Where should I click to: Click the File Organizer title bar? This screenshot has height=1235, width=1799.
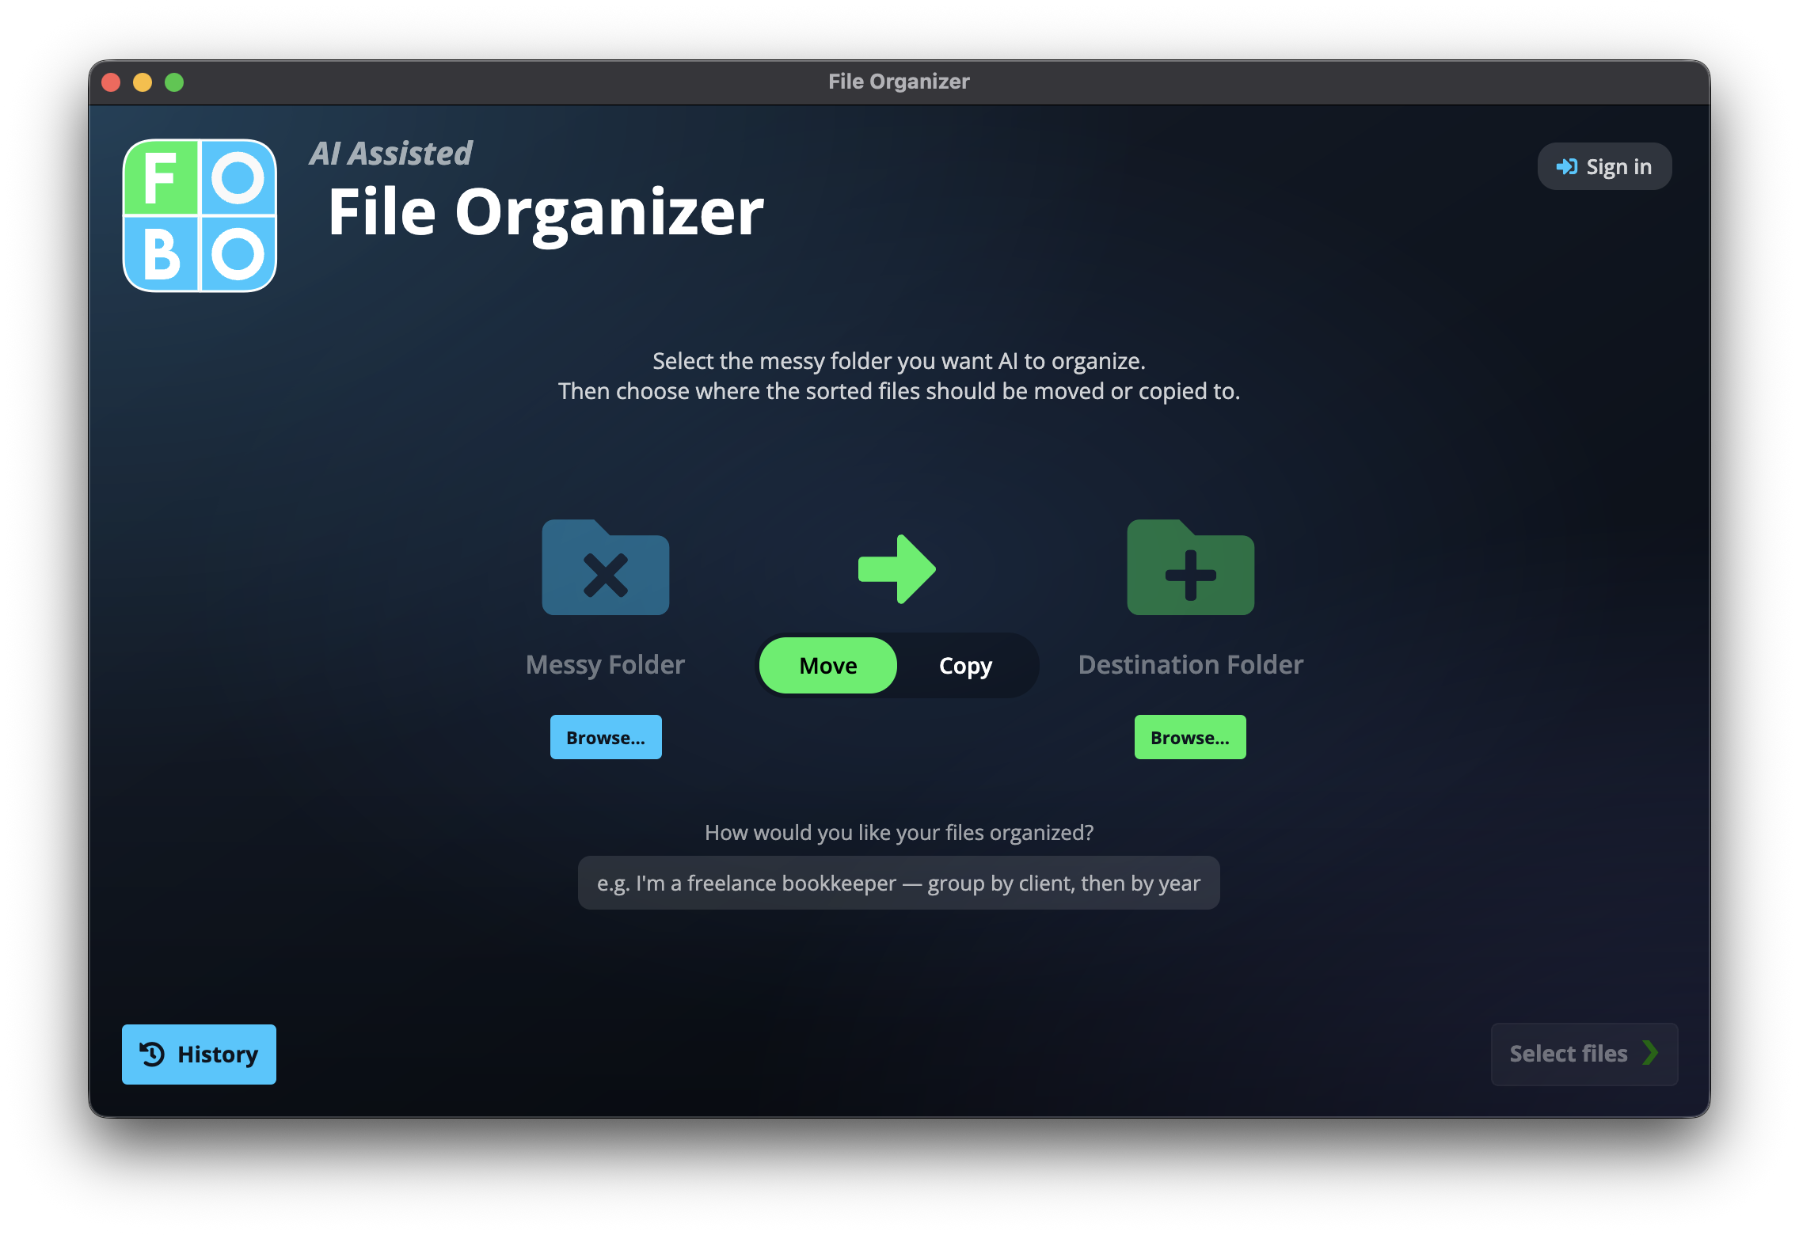899,80
